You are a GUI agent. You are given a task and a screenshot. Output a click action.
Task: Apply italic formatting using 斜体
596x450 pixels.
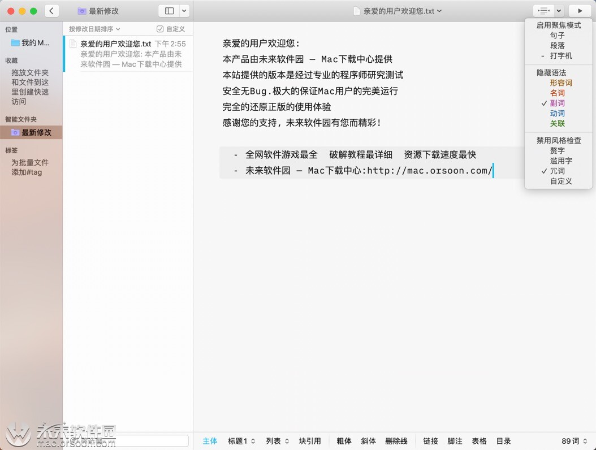click(368, 441)
